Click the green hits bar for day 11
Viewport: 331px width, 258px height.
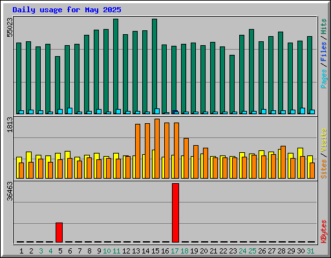coord(116,66)
